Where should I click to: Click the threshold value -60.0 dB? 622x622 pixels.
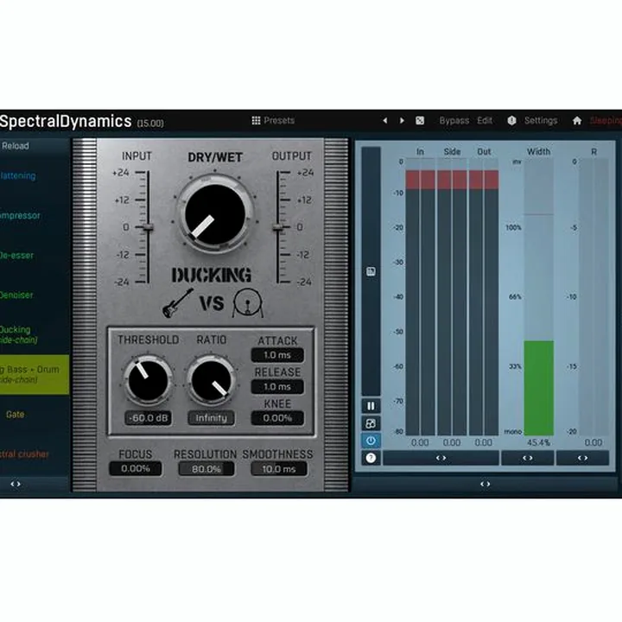pyautogui.click(x=148, y=418)
